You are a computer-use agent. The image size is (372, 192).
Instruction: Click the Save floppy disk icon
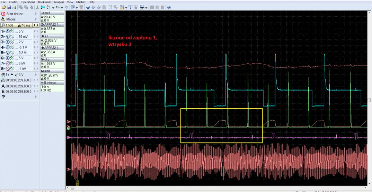point(9,7)
